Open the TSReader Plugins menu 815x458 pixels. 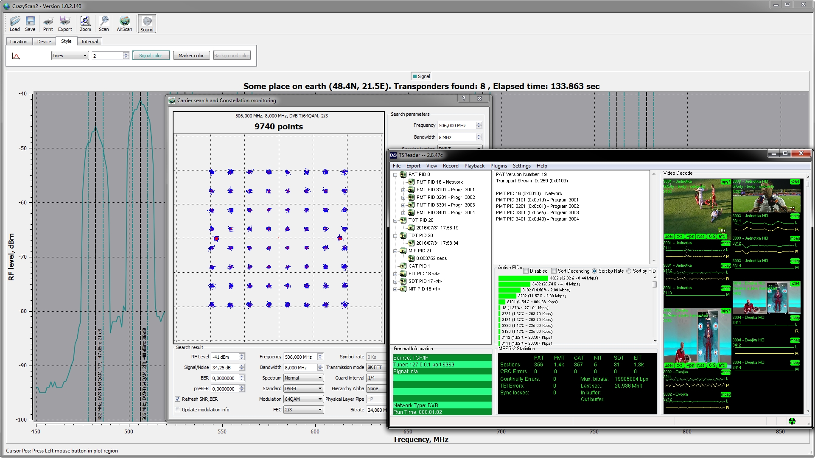[499, 166]
